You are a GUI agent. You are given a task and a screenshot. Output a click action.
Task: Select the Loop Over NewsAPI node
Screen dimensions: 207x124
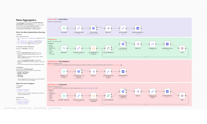108,95
